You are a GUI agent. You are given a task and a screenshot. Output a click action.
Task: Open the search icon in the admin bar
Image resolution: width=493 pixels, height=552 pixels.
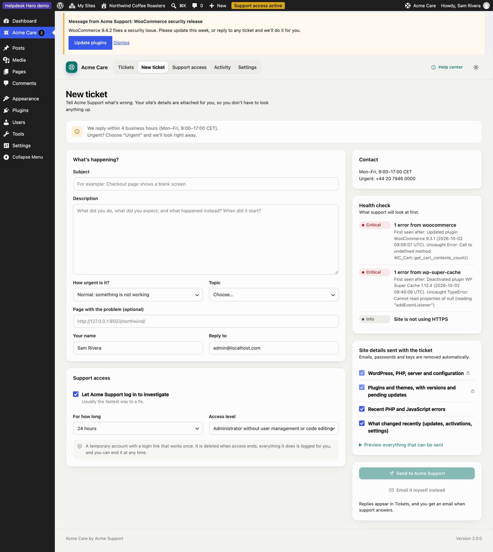pos(174,6)
